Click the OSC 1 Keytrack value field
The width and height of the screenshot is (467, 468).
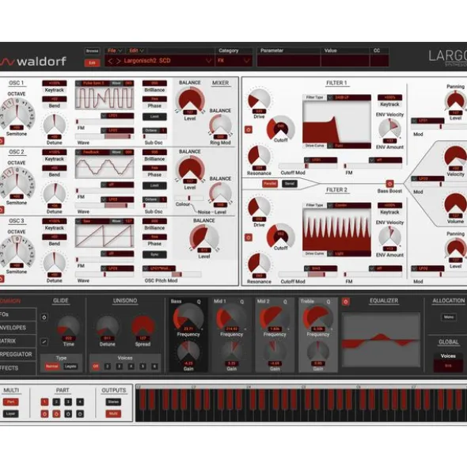pos(55,83)
